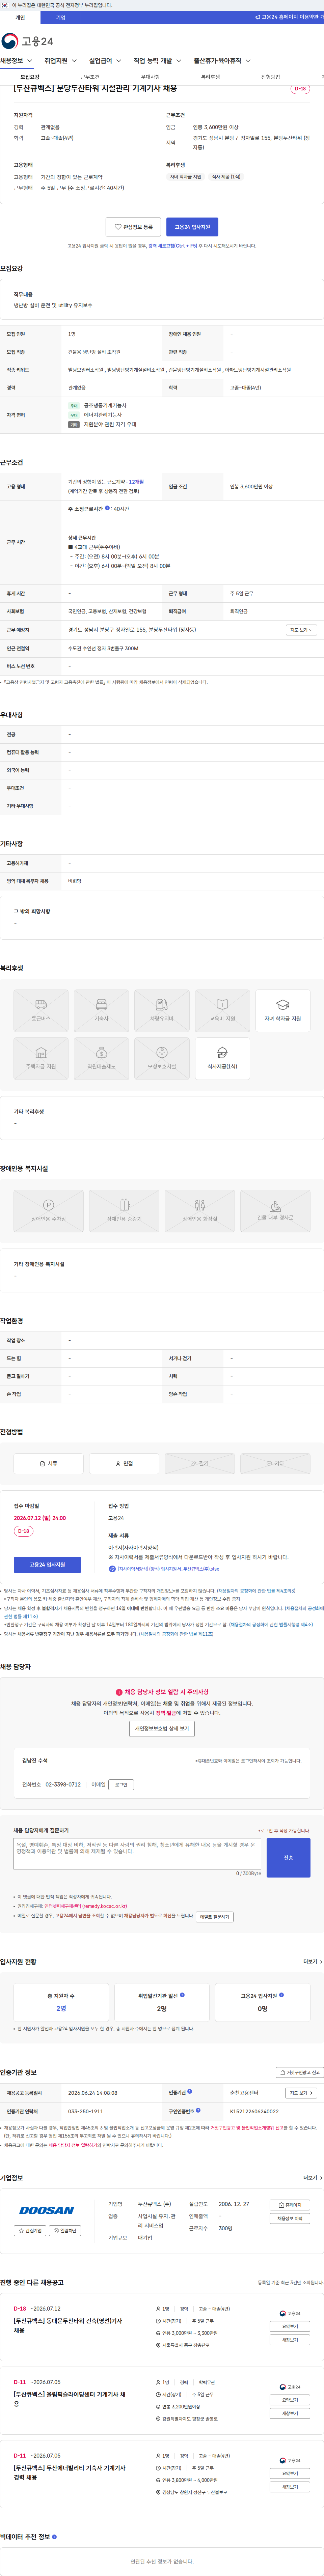Image resolution: width=324 pixels, height=2576 pixels.
Task: Select the 전형방법 section tab
Action: [270, 77]
